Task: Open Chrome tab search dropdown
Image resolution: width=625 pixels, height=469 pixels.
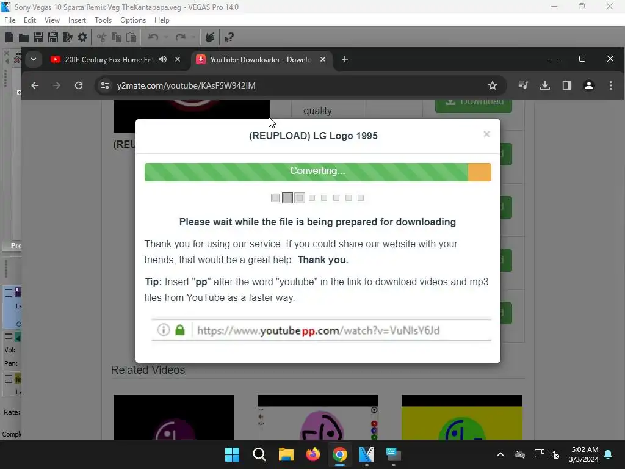Action: click(34, 59)
